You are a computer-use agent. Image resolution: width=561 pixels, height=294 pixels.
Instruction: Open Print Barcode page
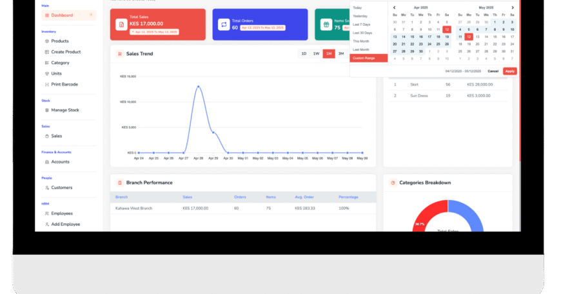point(64,84)
